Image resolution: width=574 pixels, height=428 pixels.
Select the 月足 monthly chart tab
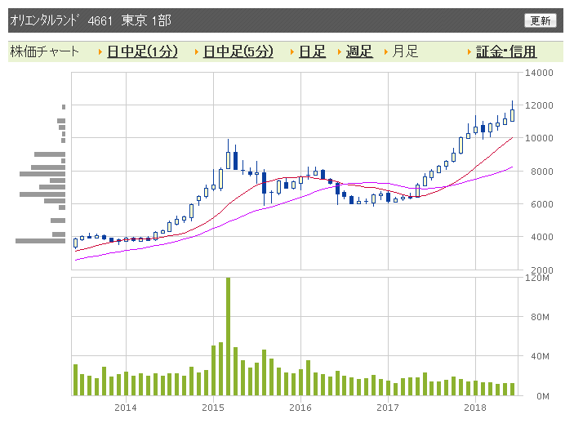tap(405, 51)
